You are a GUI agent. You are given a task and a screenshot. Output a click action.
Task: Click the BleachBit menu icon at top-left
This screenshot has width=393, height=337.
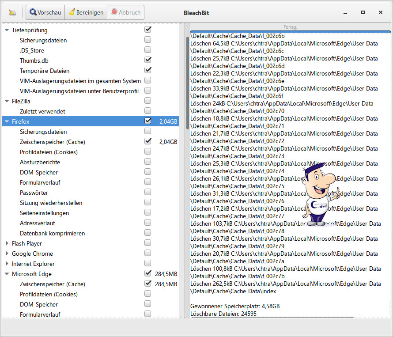click(12, 12)
